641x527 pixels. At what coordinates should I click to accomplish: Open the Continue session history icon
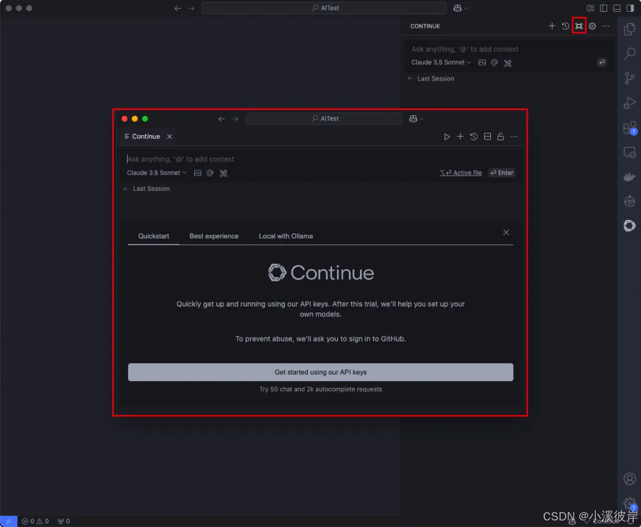pyautogui.click(x=474, y=136)
